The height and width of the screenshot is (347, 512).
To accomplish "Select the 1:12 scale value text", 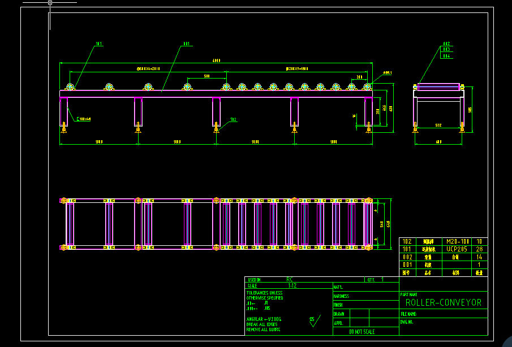I will click(292, 286).
